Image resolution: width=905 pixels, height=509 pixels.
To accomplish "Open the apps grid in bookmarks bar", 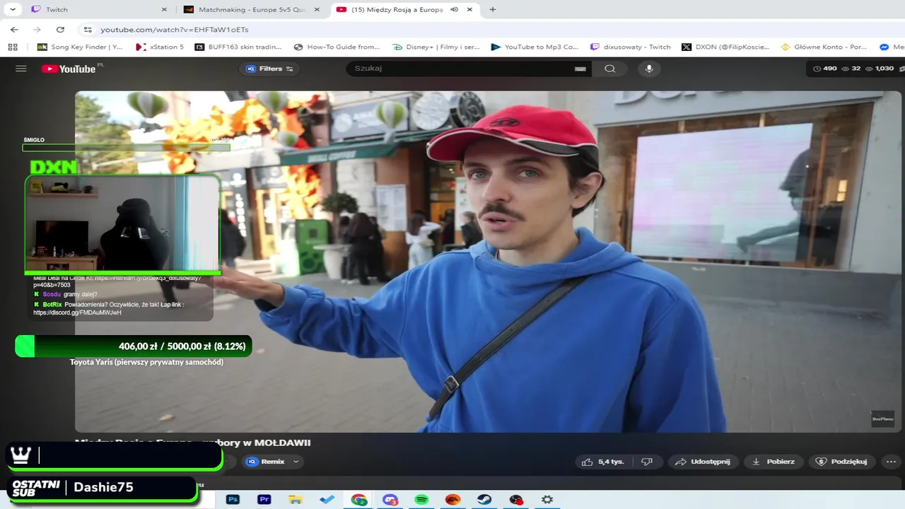I will click(13, 47).
